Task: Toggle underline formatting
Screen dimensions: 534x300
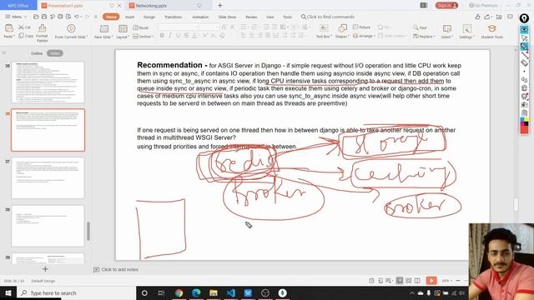Action: (178, 35)
